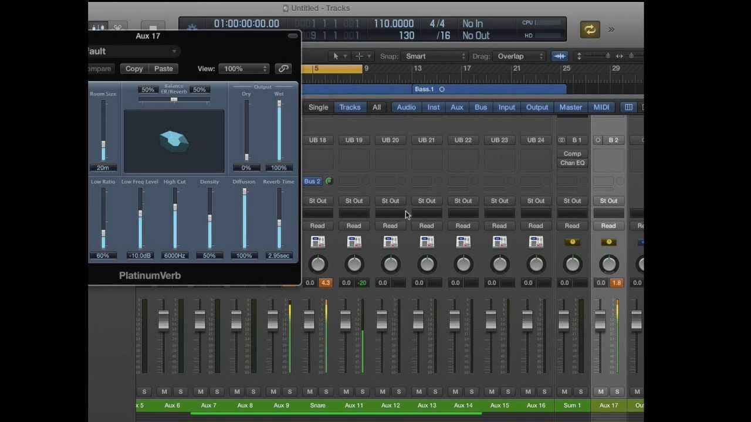
Task: Toggle mixer narrow strip view icon
Action: point(628,107)
